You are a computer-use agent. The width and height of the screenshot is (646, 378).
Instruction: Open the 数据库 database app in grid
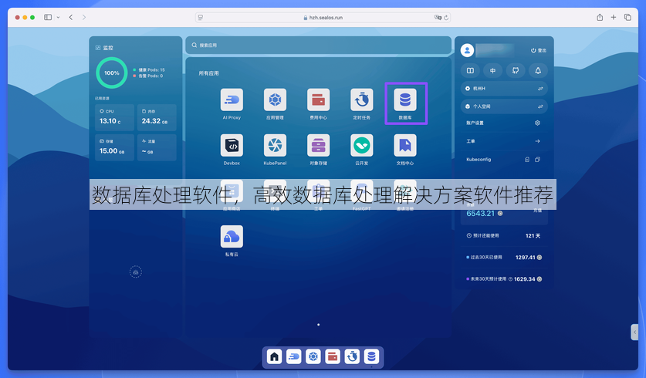[405, 100]
